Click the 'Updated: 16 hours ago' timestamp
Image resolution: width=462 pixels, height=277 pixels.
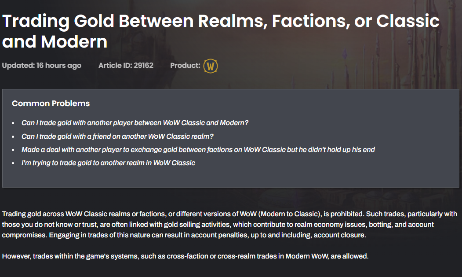click(x=42, y=66)
